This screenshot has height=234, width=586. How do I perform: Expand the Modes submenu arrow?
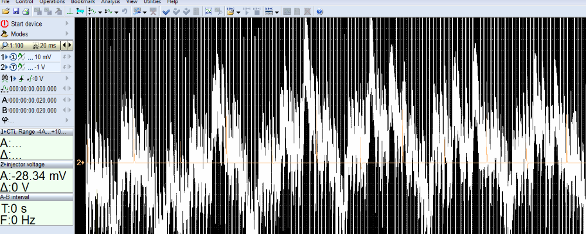tap(67, 33)
